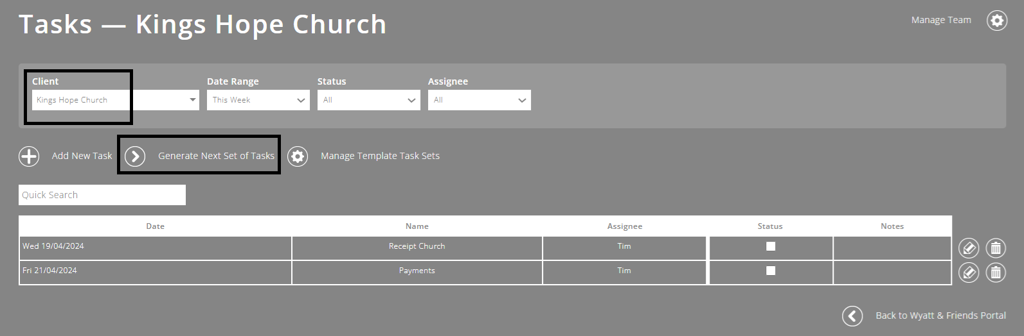Click the Manage Template Task Sets gear icon

298,156
